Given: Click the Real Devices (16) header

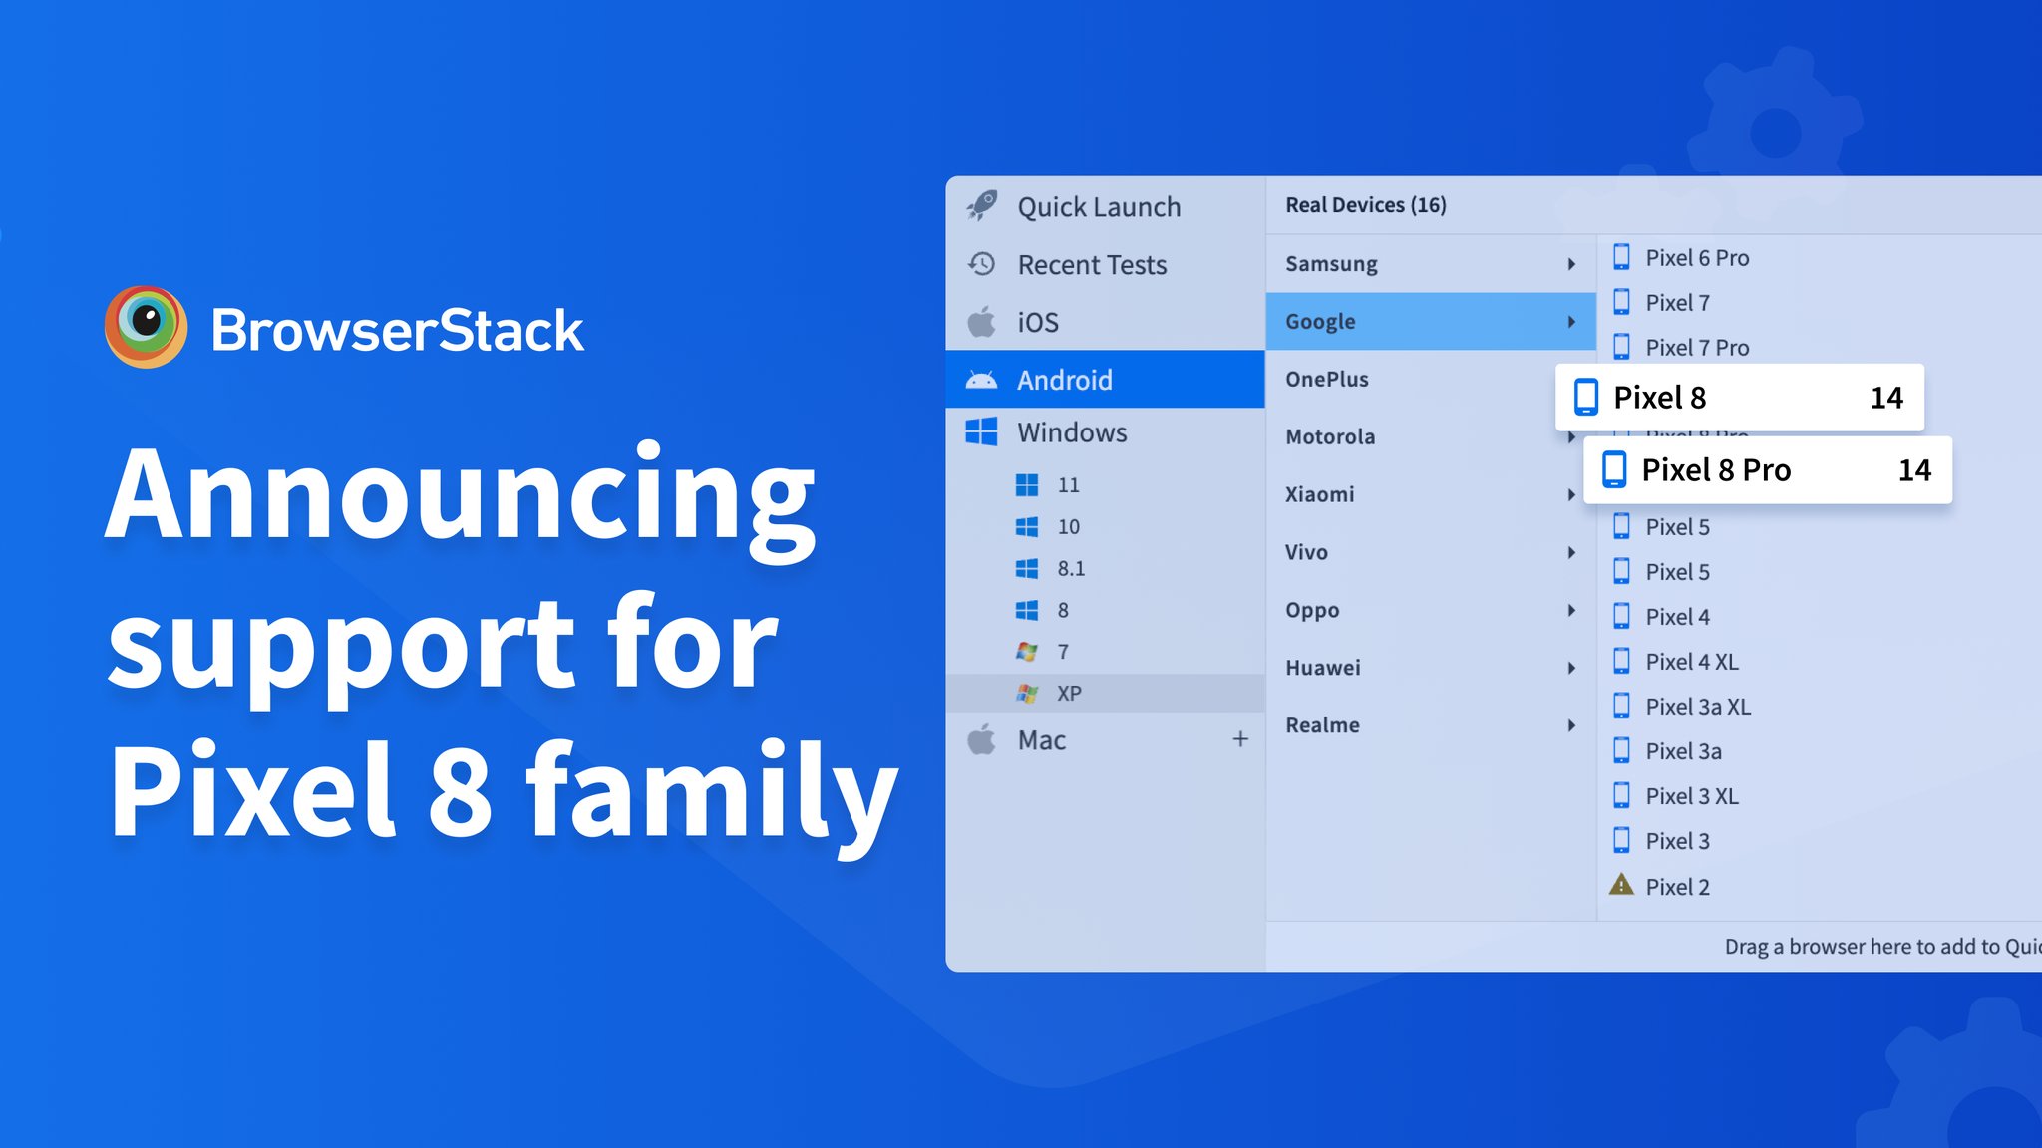Looking at the screenshot, I should click(1365, 205).
